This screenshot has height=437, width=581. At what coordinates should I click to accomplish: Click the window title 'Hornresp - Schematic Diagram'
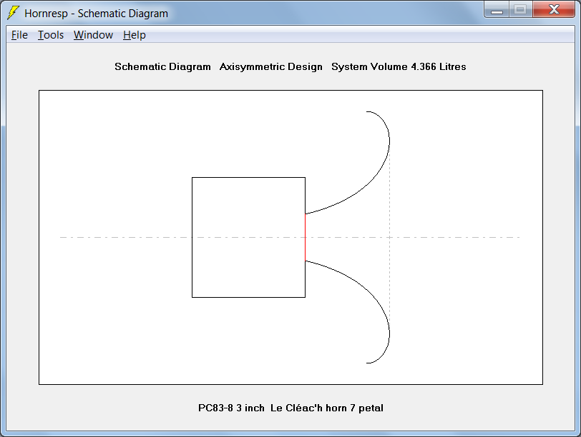[x=97, y=14]
